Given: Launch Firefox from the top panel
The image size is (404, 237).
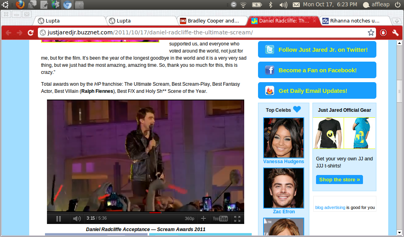Looking at the screenshot, I should coord(20,5).
